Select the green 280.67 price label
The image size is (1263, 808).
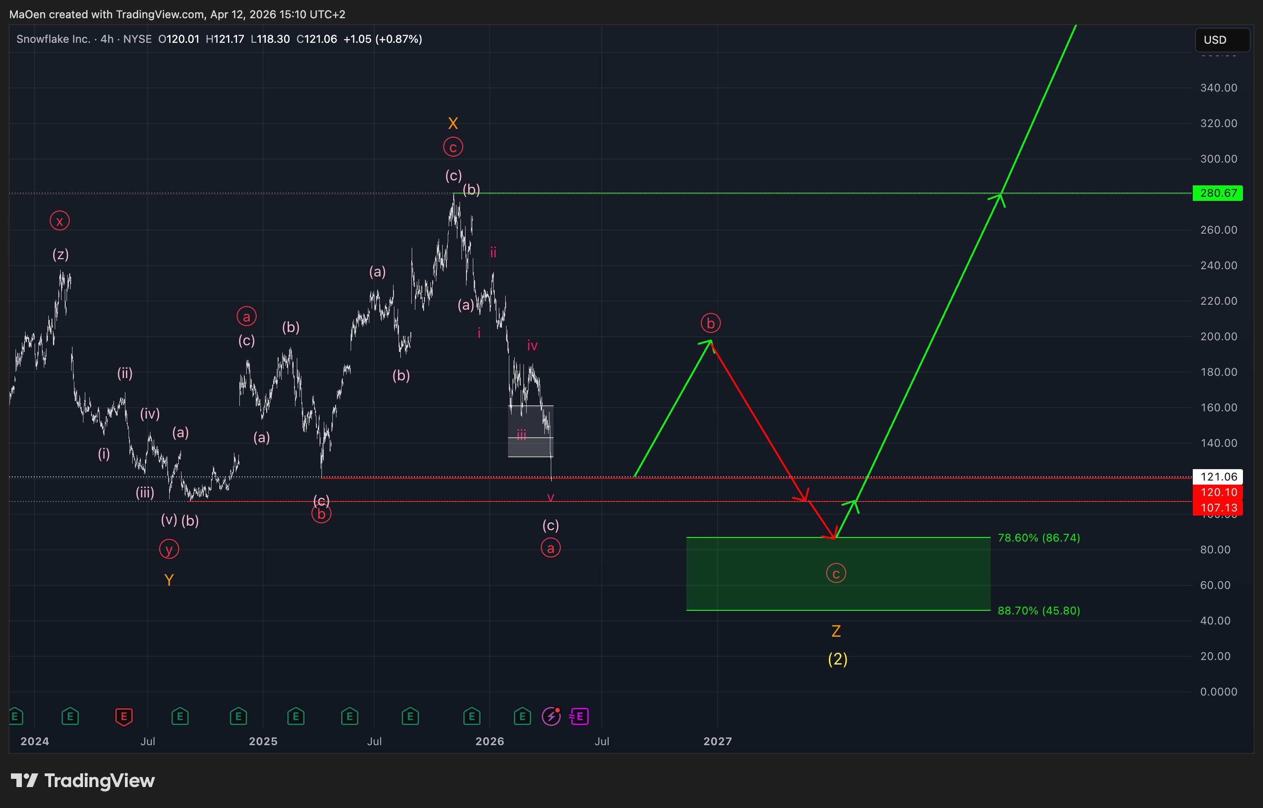click(1217, 193)
